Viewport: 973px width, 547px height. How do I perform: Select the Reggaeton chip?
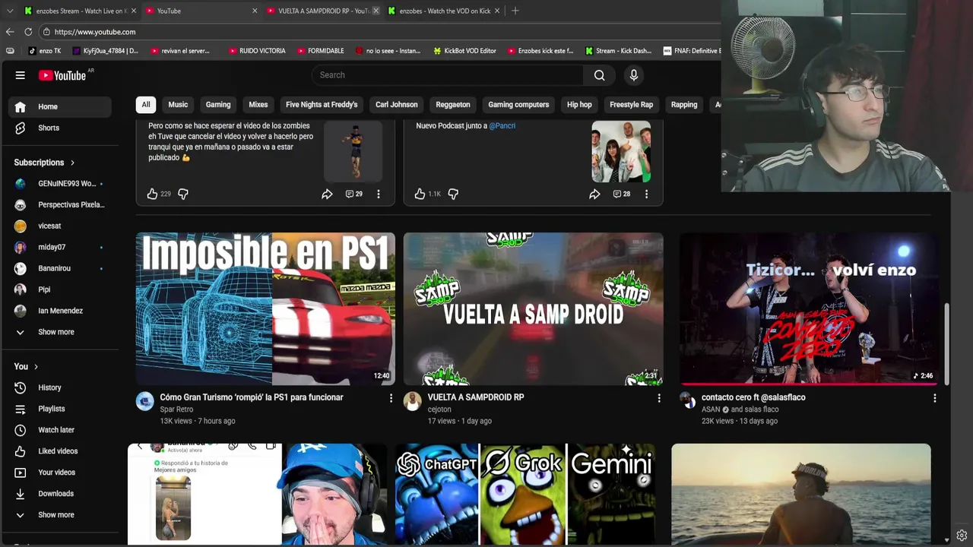click(x=453, y=105)
